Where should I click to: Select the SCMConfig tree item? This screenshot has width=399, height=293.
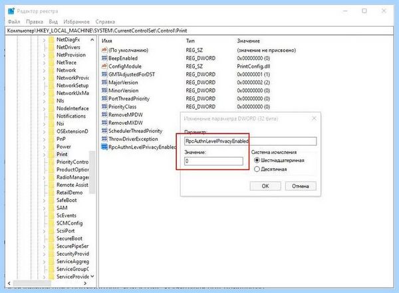pos(69,223)
